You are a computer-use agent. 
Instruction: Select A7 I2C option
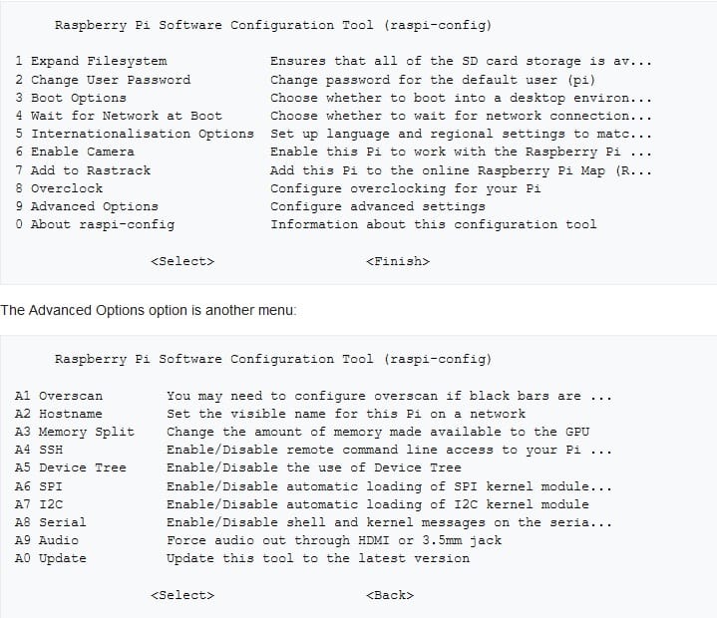[x=39, y=504]
